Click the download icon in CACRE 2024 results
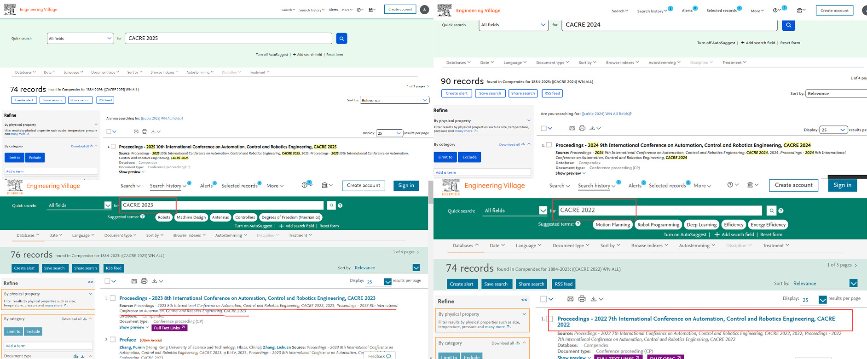This screenshot has height=359, width=867. tap(592, 128)
